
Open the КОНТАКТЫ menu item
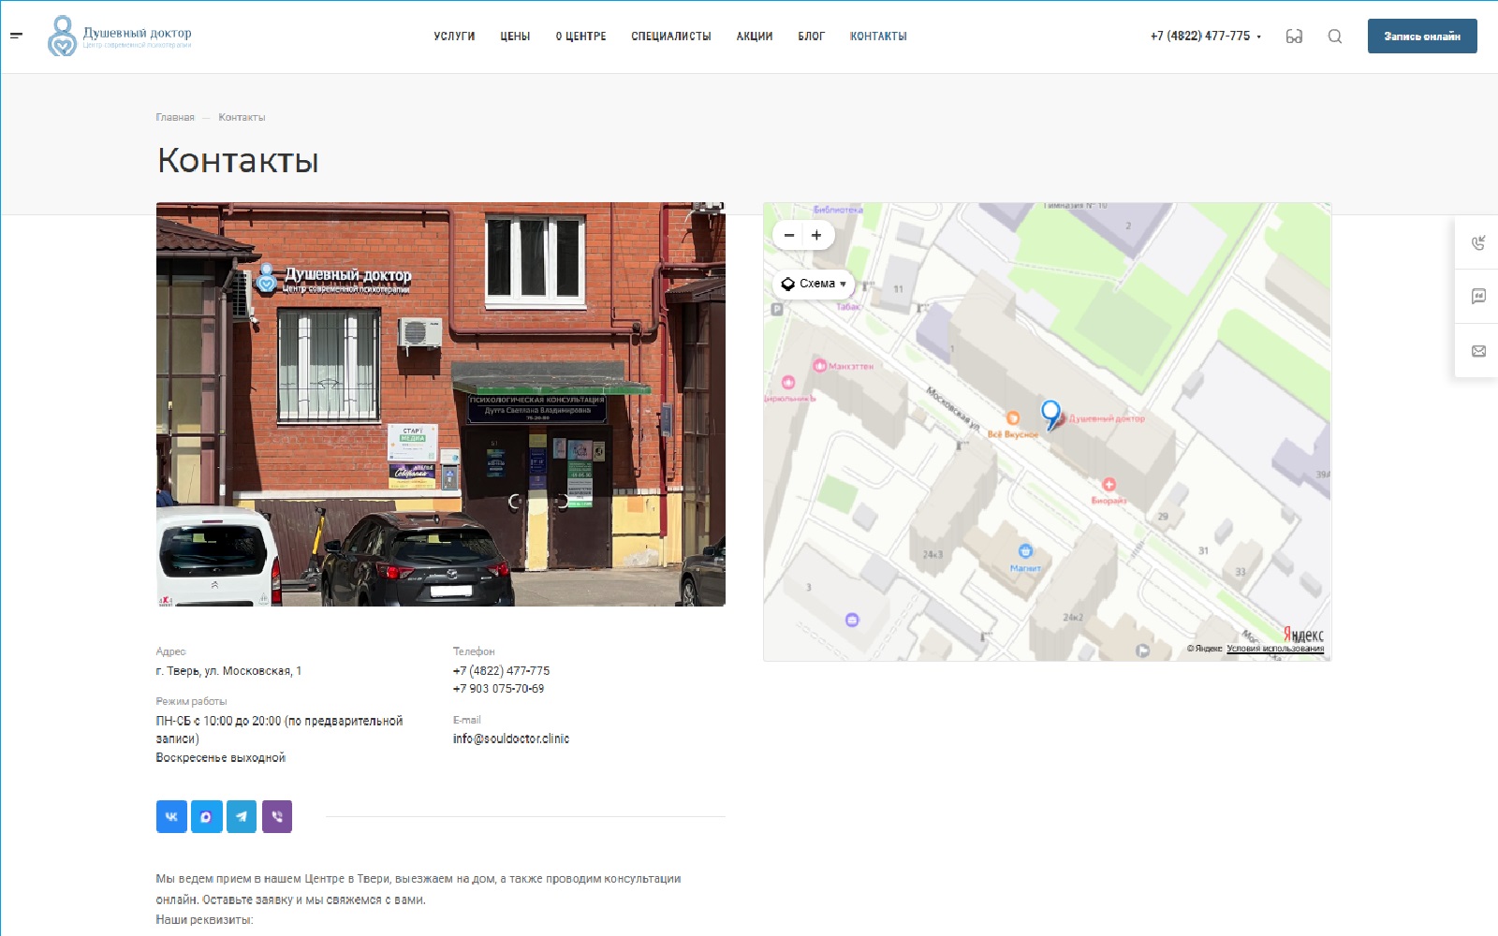tap(878, 37)
